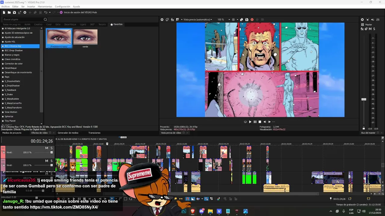This screenshot has height=216, width=385.
Task: Copy the preview snapshot to clipboard
Action: click(x=242, y=19)
